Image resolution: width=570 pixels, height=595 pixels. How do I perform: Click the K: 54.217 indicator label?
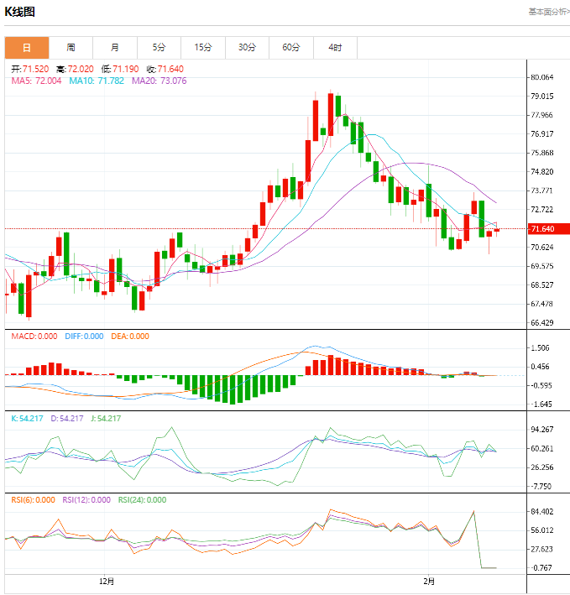(27, 419)
